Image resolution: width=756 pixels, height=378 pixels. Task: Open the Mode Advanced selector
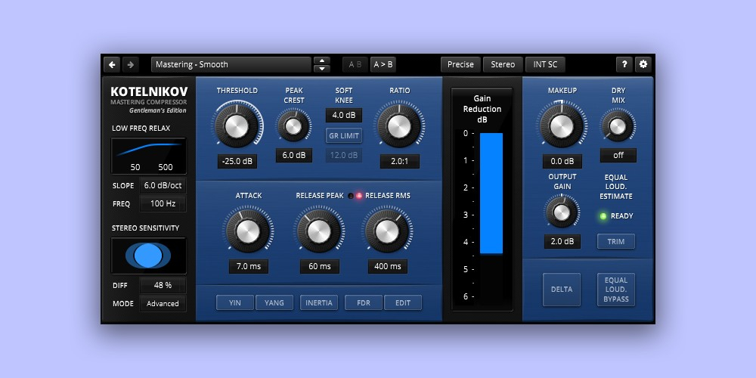point(163,304)
